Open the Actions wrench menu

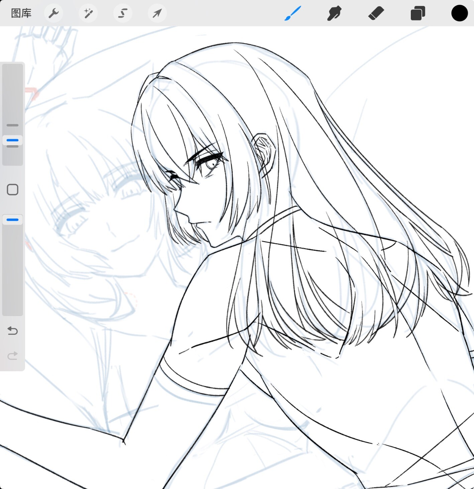point(53,13)
